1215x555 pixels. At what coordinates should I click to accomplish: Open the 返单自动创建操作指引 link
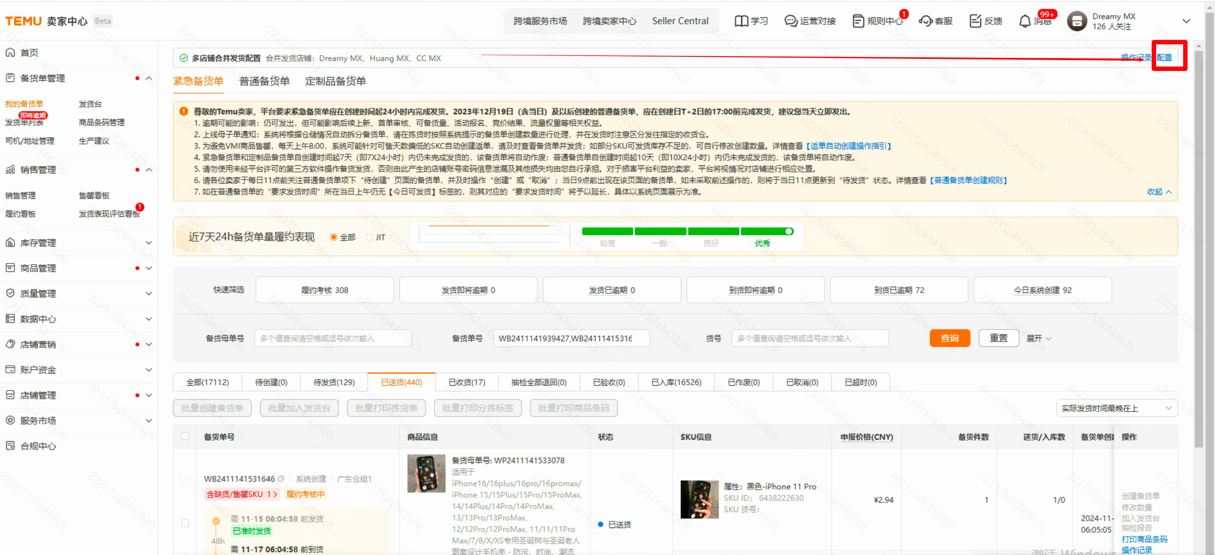point(848,146)
